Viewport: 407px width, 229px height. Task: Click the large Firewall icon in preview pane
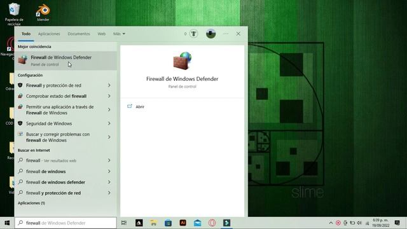[x=183, y=61]
